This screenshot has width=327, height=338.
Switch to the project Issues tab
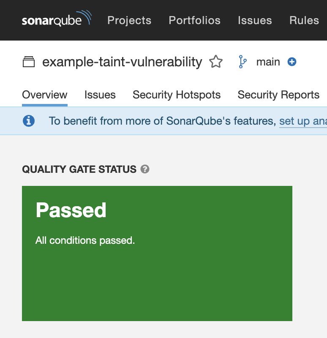[100, 95]
